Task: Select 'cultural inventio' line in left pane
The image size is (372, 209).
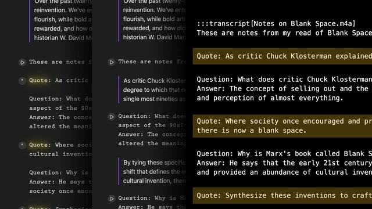Action: coord(60,154)
